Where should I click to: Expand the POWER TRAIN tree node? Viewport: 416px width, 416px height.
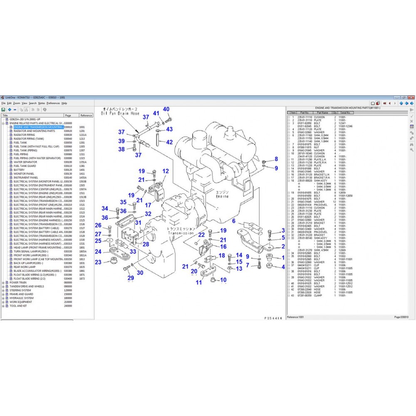tap(3, 283)
